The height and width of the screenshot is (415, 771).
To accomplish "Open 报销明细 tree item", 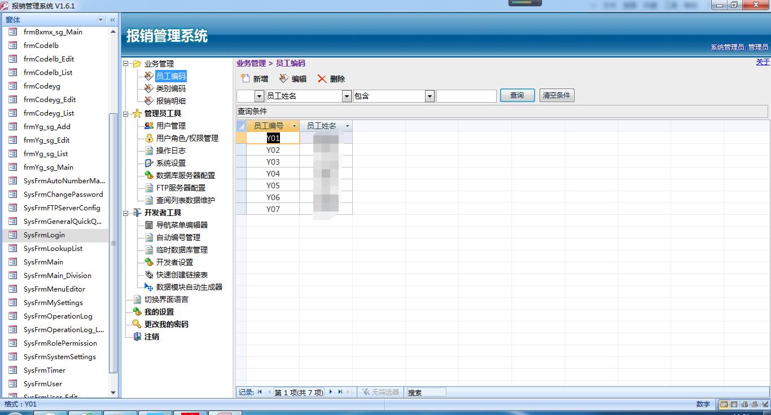I will [x=170, y=101].
